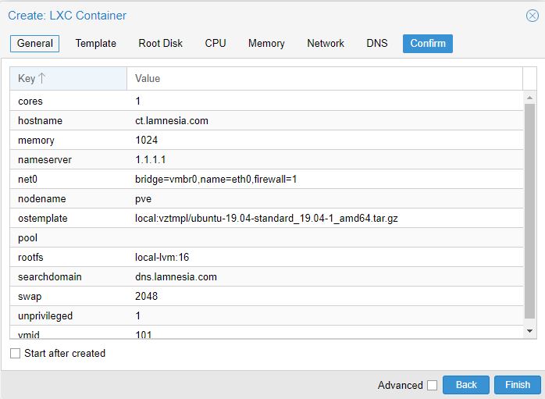Close the Create LXC Container dialog
The image size is (545, 399).
tap(533, 16)
